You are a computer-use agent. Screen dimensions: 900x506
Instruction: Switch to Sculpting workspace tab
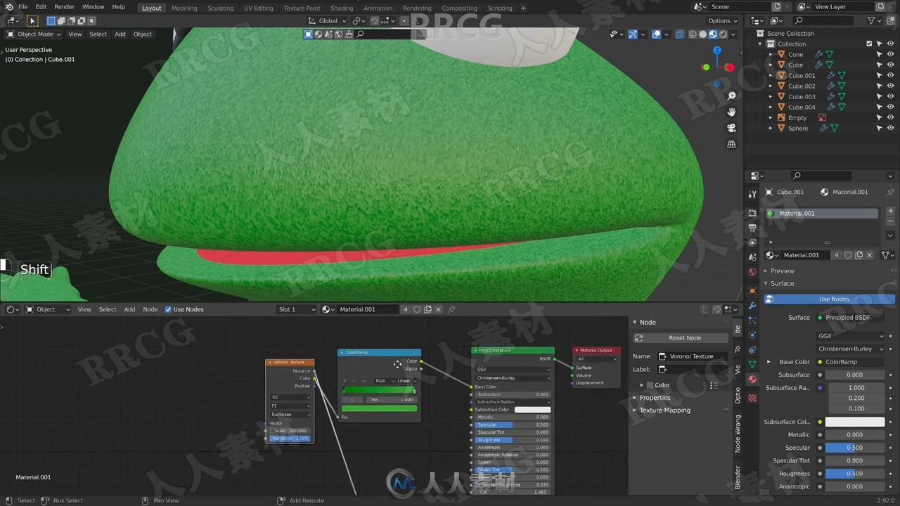click(220, 8)
